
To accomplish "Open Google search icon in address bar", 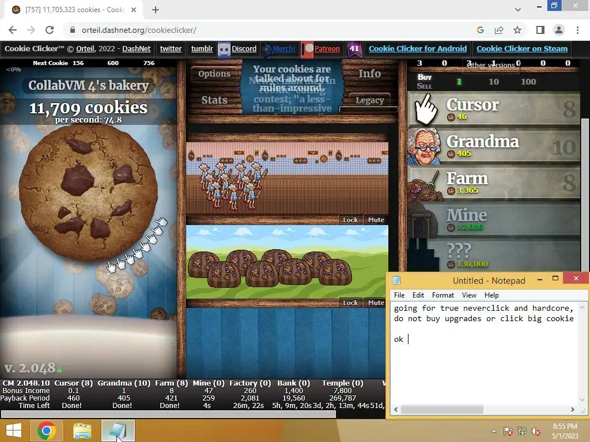I will coord(481,30).
